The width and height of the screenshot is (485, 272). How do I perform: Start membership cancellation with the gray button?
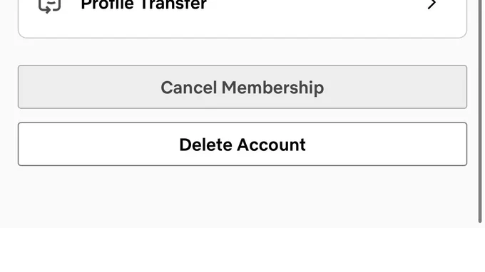[242, 87]
